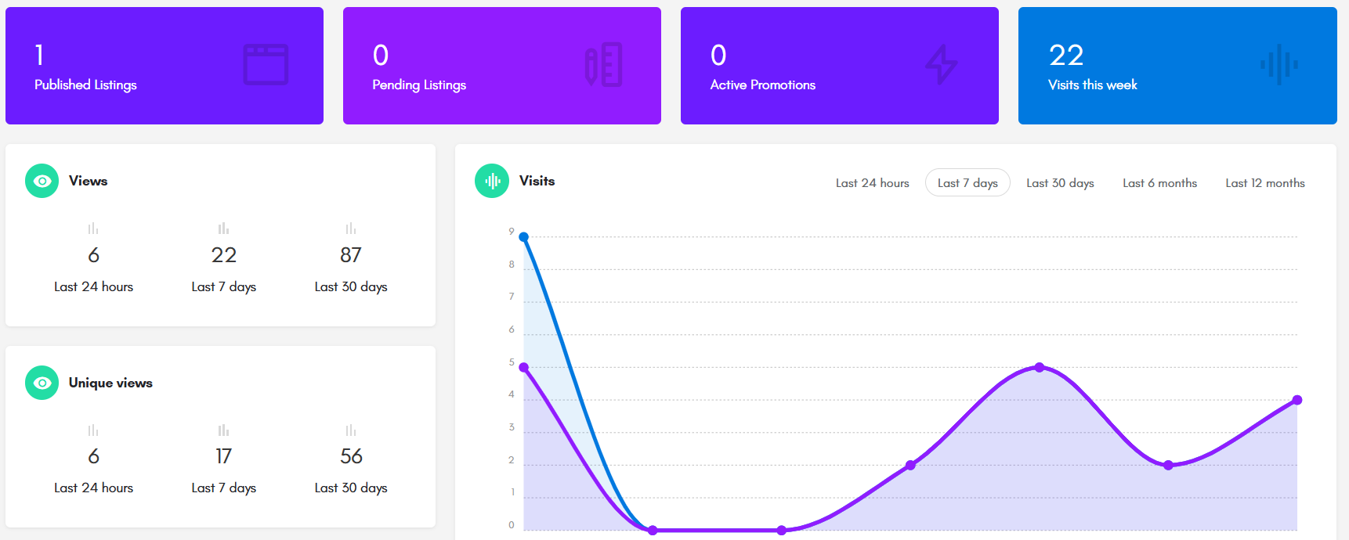Click the purple chart peak point at 5
Image resolution: width=1349 pixels, height=540 pixels.
pyautogui.click(x=1040, y=367)
